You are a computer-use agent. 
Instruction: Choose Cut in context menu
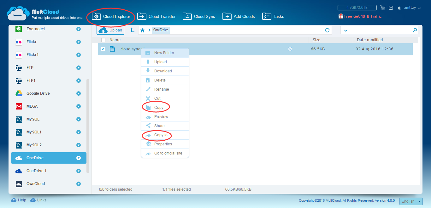pyautogui.click(x=165, y=98)
